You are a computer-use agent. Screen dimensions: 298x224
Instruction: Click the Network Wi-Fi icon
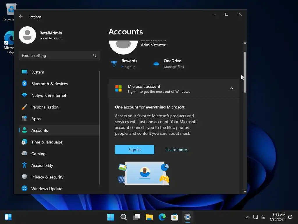coord(24,95)
